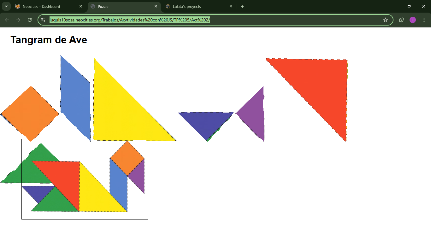Viewport: 431px width, 228px height.
Task: Open the Chrome three-dot menu
Action: [x=424, y=20]
